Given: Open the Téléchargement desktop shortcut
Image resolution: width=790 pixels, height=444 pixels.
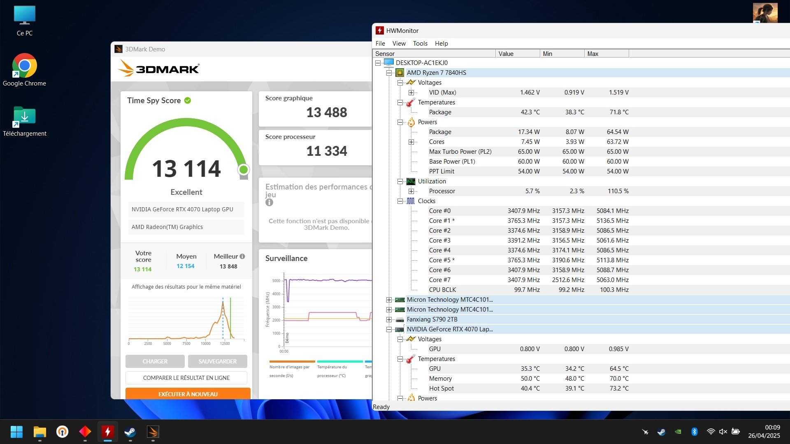Looking at the screenshot, I should click(25, 122).
